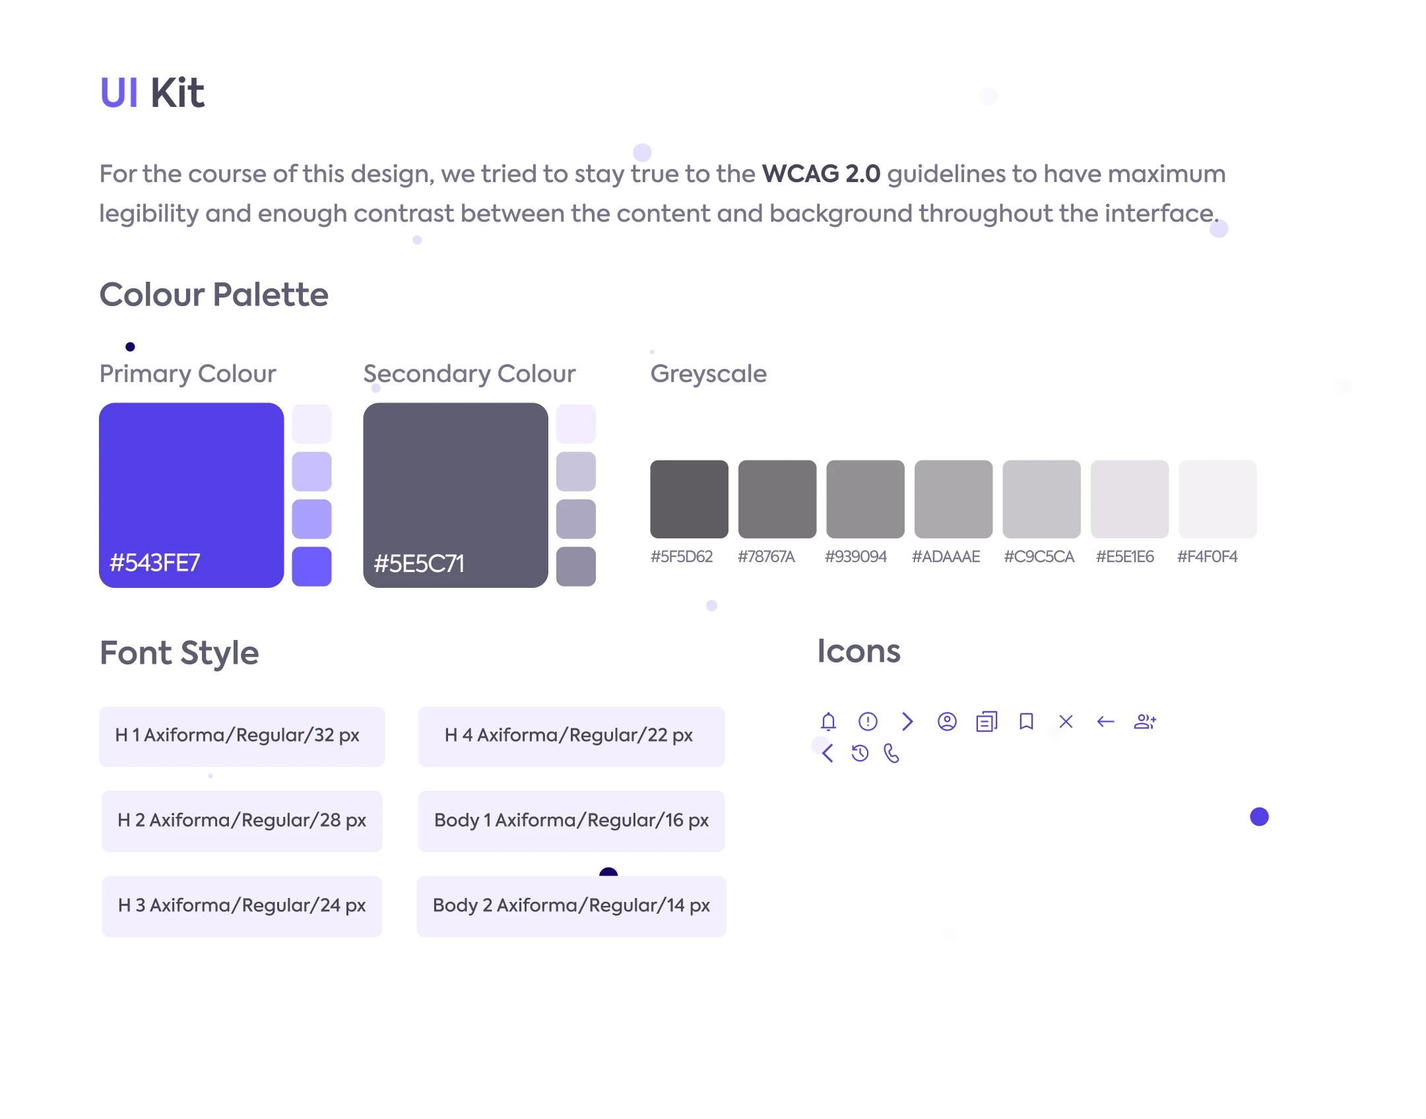
Task: Click the phone call icon
Action: [x=891, y=753]
